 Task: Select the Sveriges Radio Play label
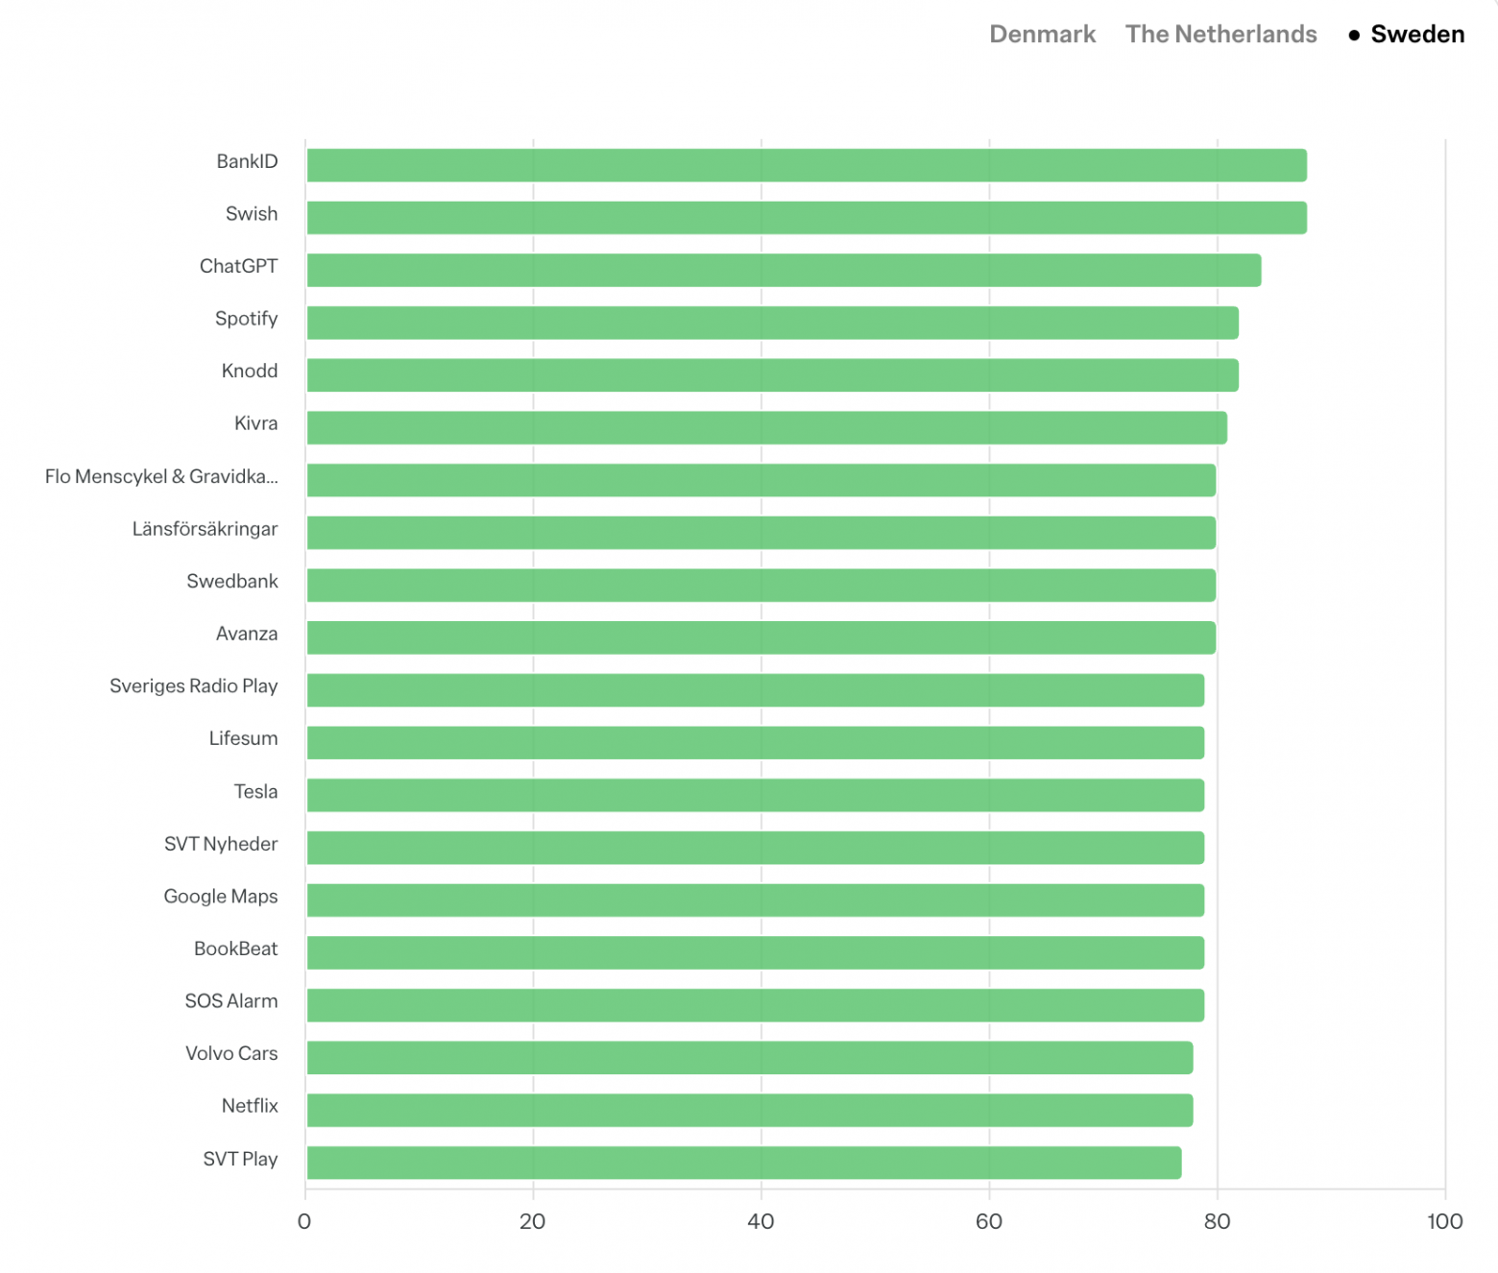coord(194,686)
